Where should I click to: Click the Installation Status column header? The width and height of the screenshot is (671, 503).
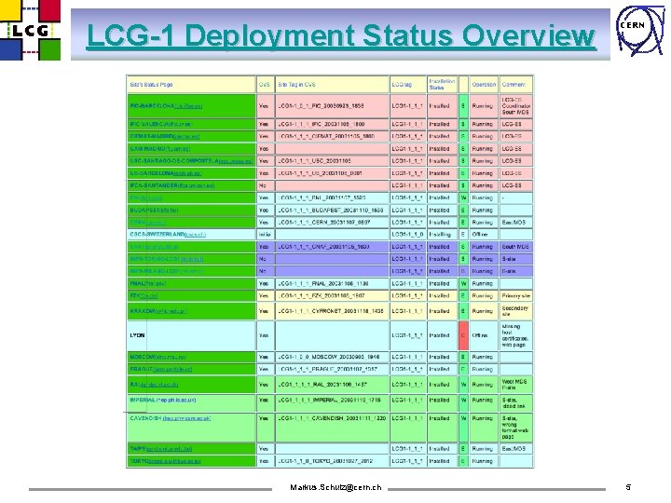[442, 84]
